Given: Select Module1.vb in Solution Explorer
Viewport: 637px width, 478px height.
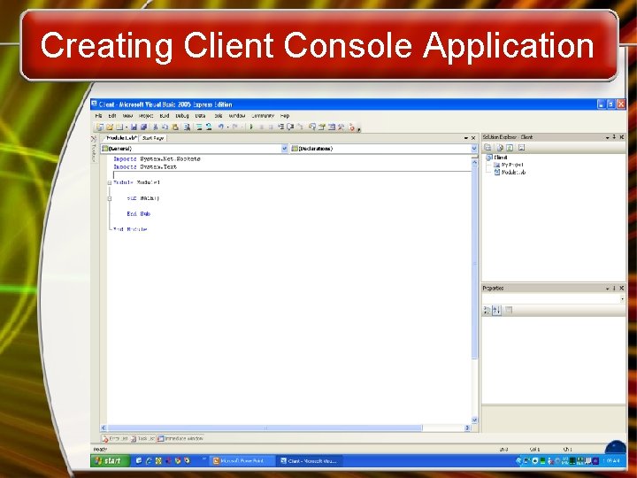Looking at the screenshot, I should [510, 173].
